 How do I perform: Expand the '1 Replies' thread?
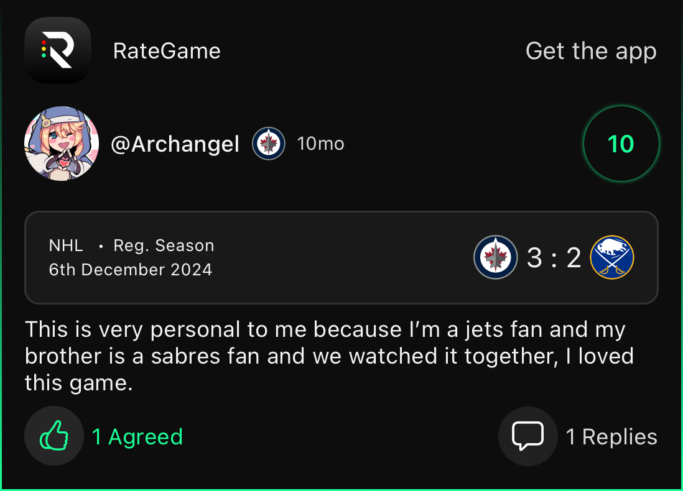tap(611, 437)
